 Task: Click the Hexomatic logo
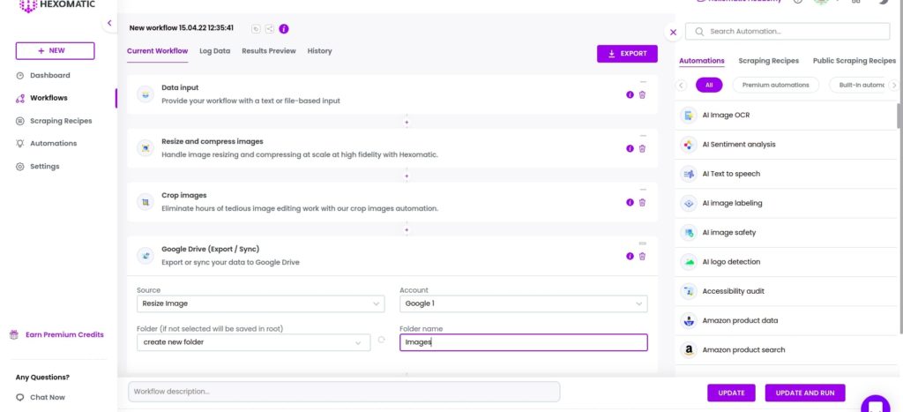(x=57, y=6)
